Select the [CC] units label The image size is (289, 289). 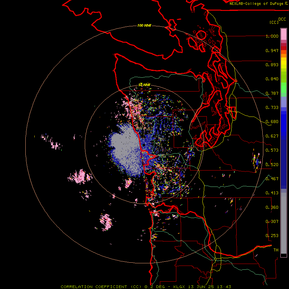coord(274,22)
